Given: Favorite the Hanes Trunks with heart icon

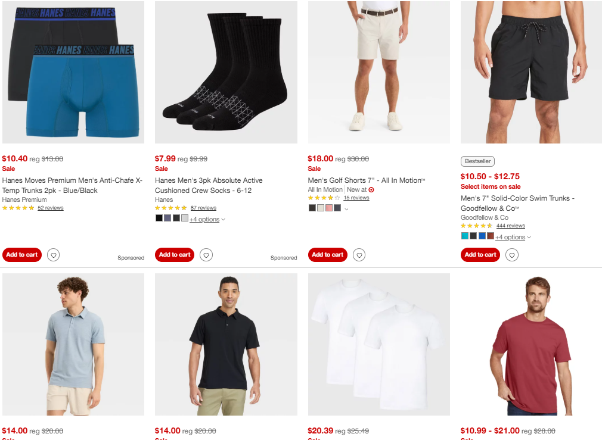Looking at the screenshot, I should point(54,255).
